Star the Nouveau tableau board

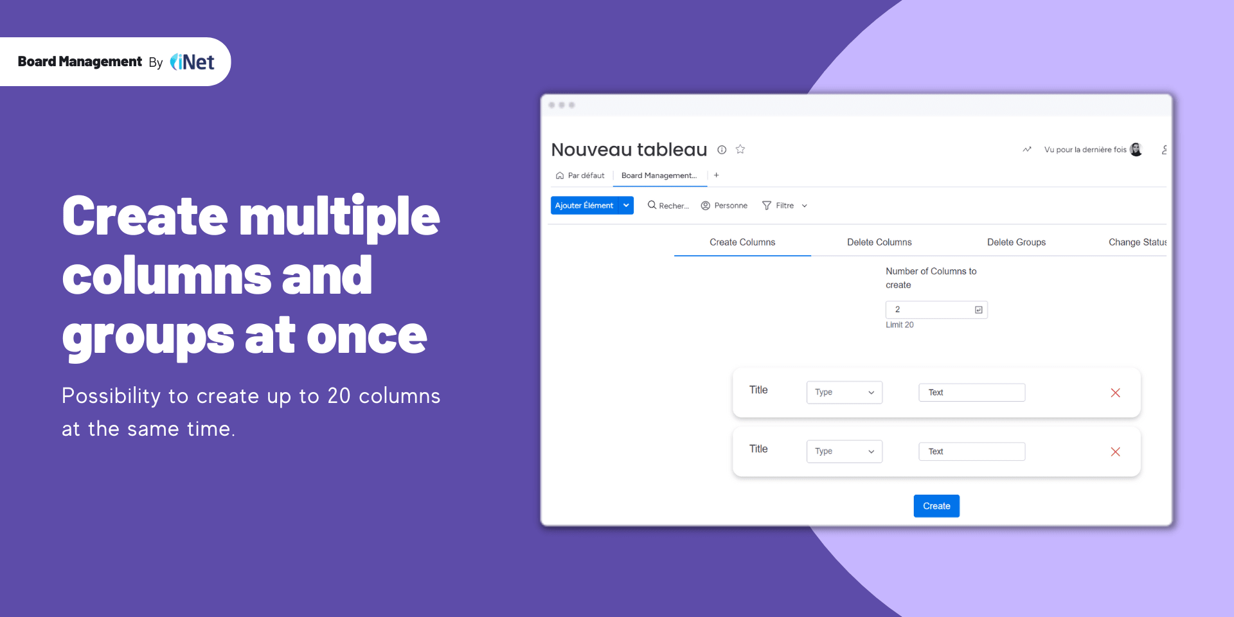tap(740, 149)
